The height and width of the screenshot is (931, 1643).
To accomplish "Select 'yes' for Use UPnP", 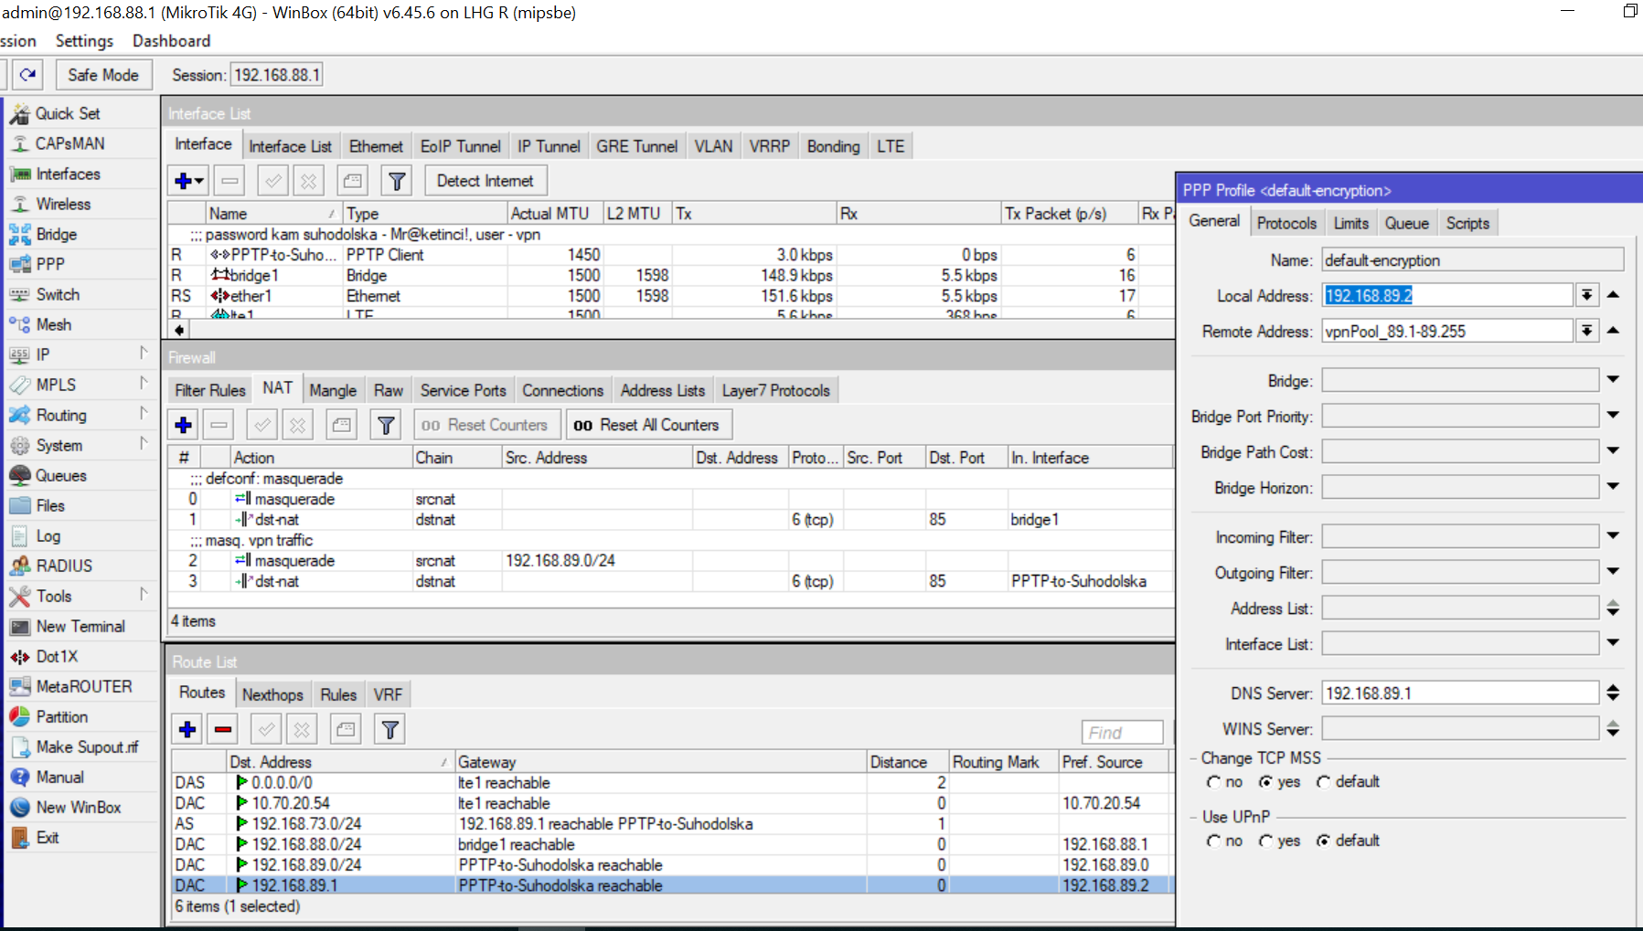I will pos(1266,841).
